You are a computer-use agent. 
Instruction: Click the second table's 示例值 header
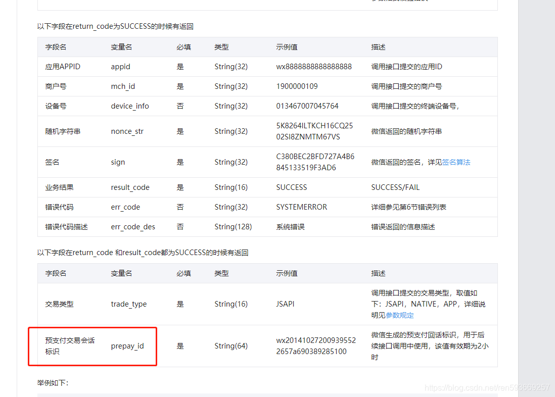pos(287,273)
